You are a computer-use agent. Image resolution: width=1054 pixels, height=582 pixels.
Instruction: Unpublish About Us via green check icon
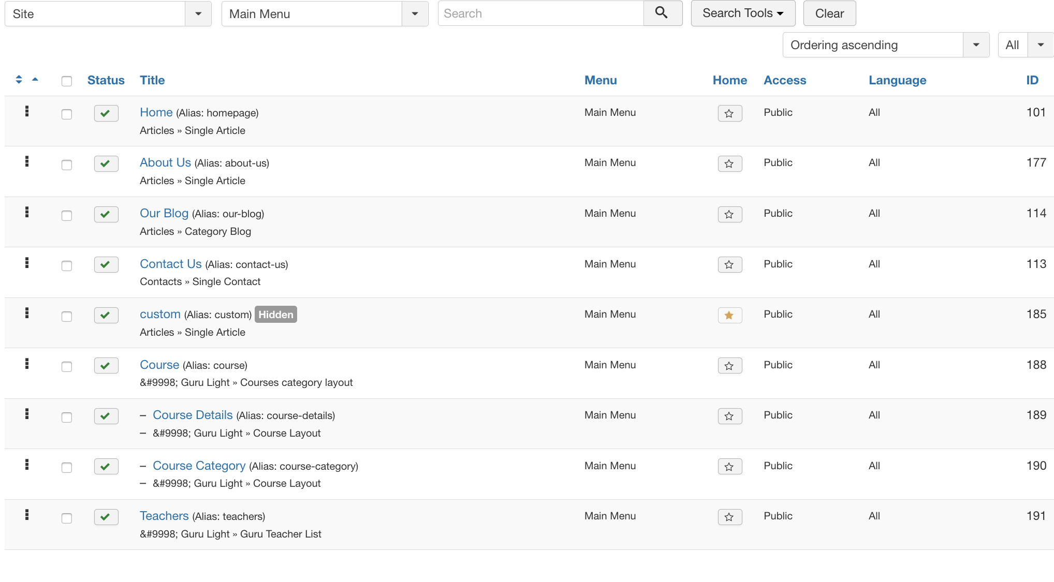pyautogui.click(x=106, y=163)
